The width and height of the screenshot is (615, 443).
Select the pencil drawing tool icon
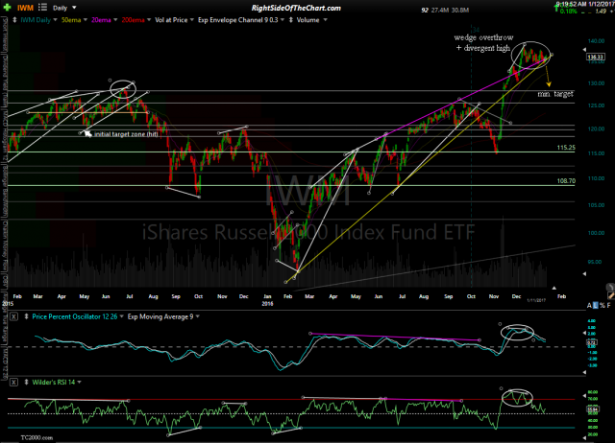(611, 295)
